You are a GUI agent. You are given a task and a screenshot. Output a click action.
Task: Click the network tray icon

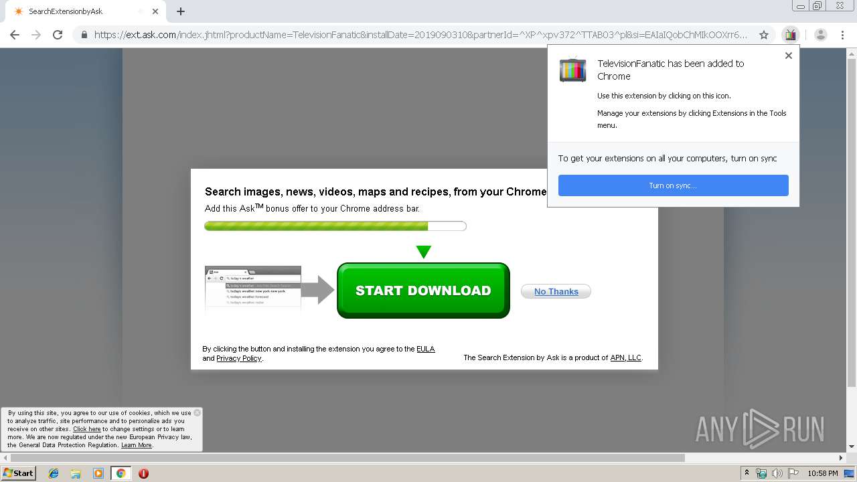(x=761, y=473)
